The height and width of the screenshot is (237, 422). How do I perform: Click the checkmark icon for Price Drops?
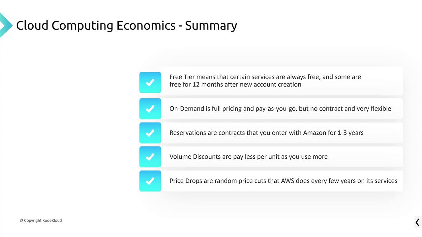point(150,181)
